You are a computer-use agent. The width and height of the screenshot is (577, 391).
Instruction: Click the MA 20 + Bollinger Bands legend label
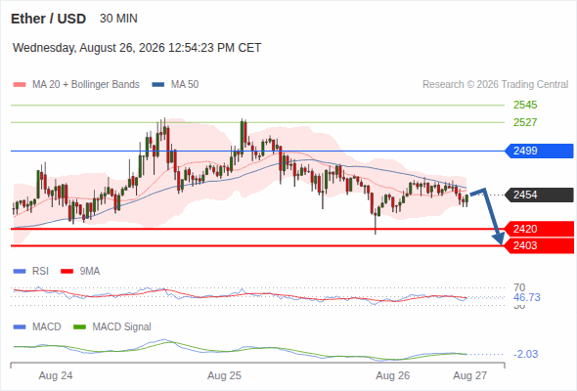86,85
